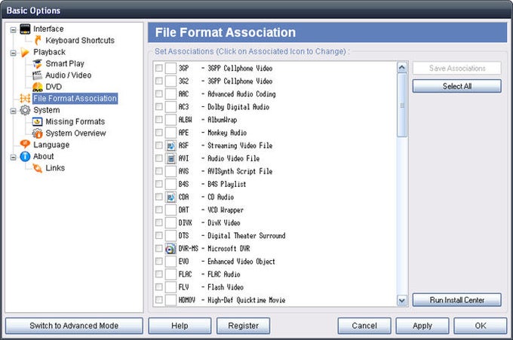Collapse the Playback tree node
This screenshot has width=513, height=340.
pyautogui.click(x=13, y=53)
